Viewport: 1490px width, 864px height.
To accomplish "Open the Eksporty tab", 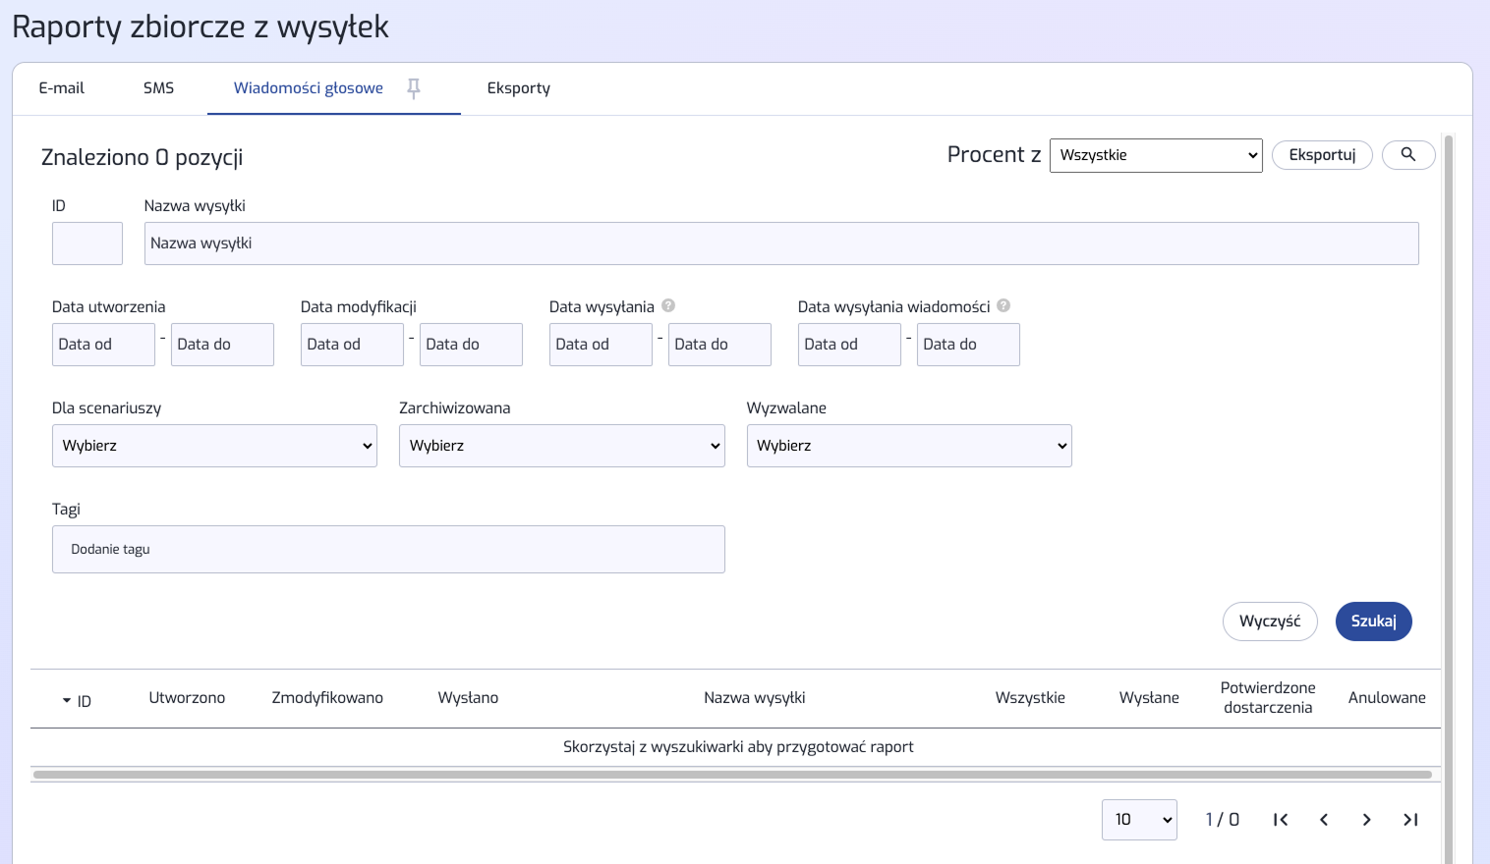I will coord(518,88).
